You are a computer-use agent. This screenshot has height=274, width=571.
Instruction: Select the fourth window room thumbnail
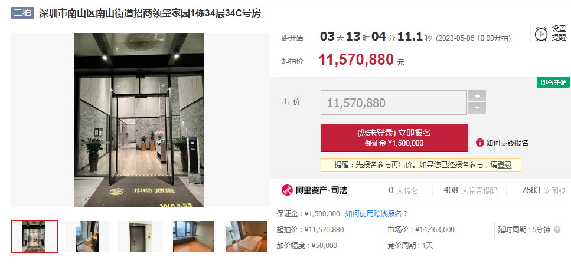(x=193, y=236)
